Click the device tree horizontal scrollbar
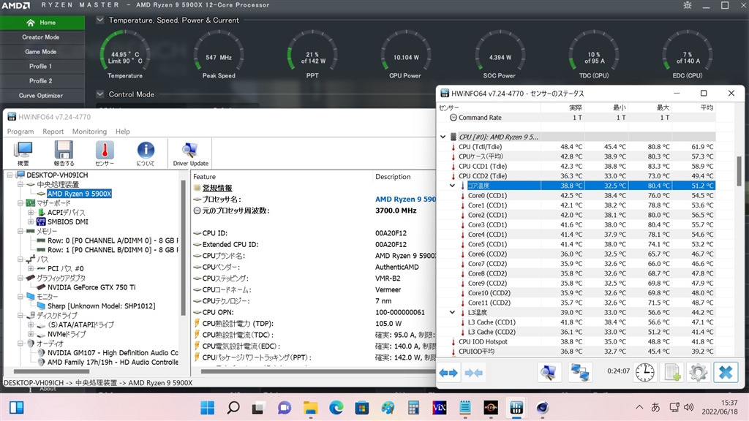 pos(52,371)
